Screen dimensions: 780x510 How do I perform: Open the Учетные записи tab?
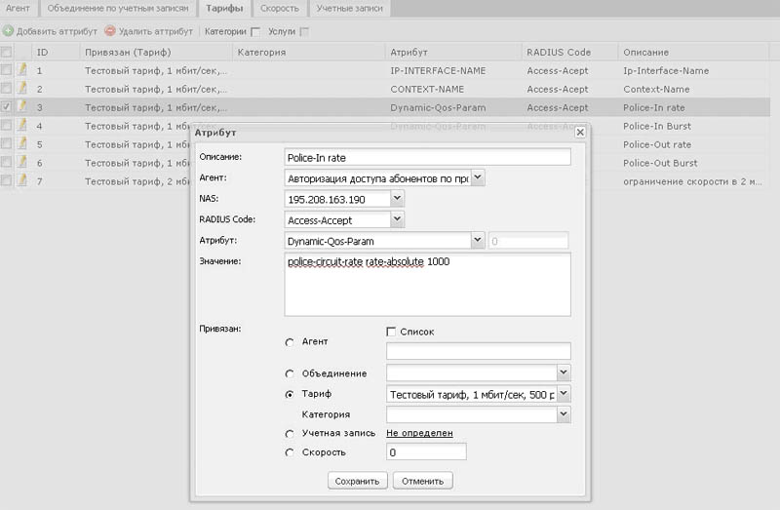(349, 9)
